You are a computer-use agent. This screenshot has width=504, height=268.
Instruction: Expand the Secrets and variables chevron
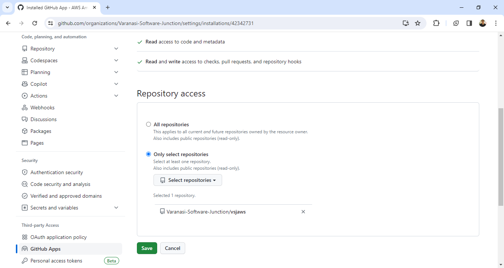116,208
